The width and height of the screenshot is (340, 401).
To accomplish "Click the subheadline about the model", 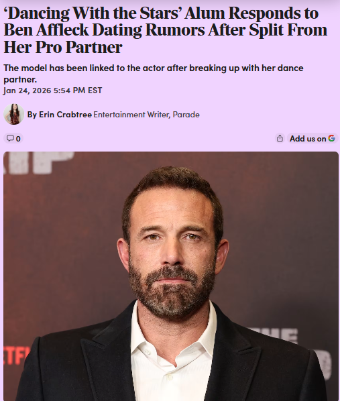I will click(x=154, y=73).
